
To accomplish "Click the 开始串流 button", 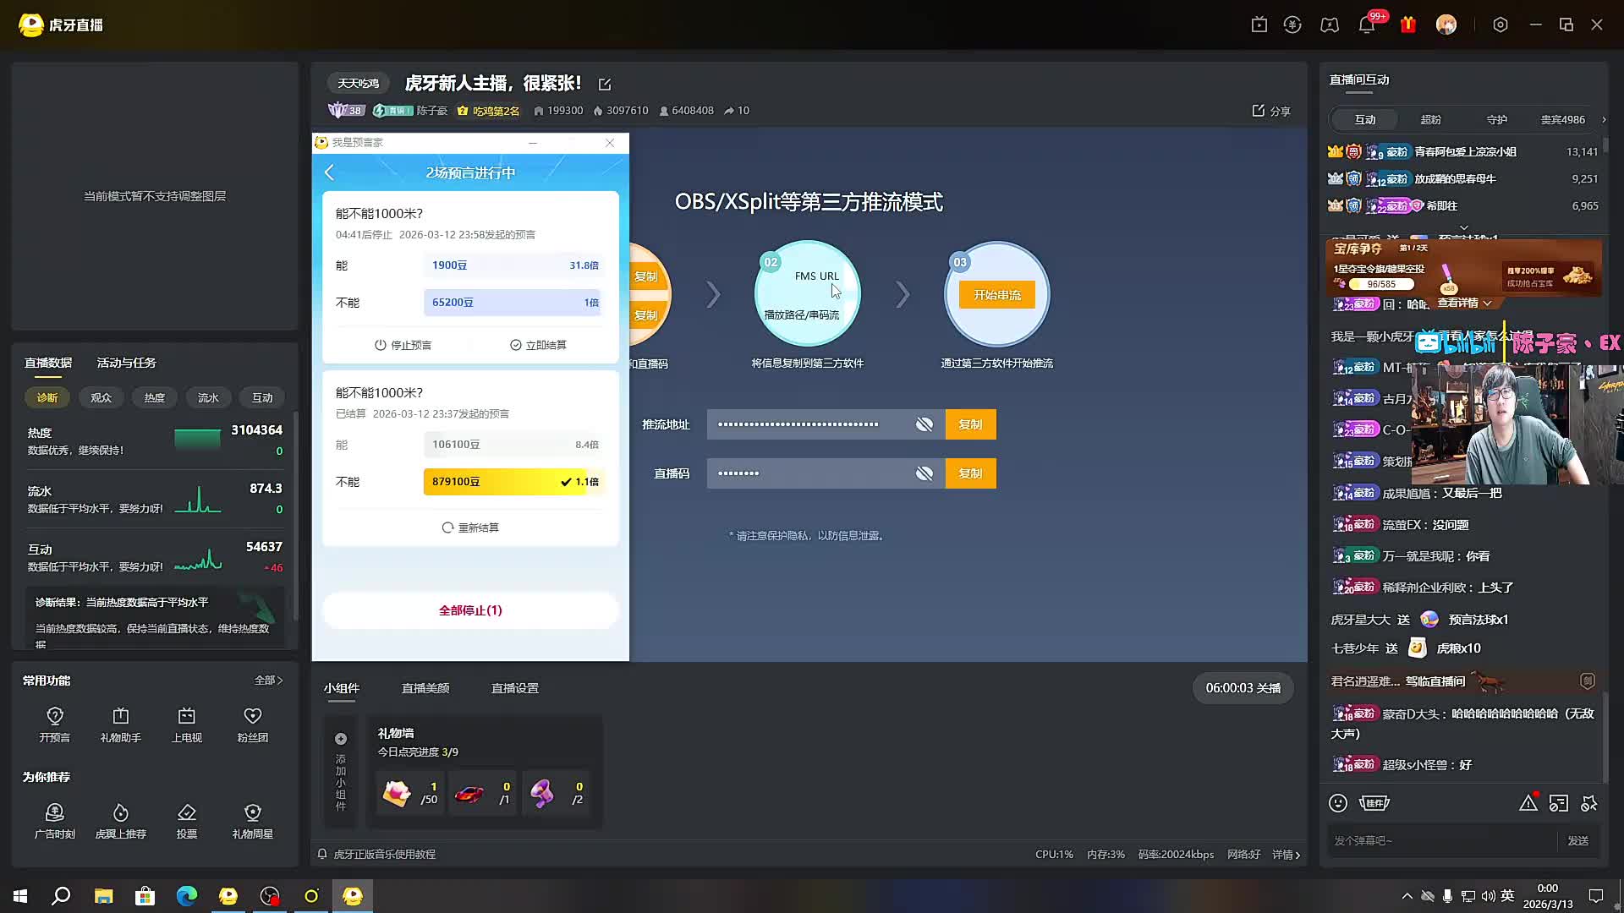I will point(997,295).
